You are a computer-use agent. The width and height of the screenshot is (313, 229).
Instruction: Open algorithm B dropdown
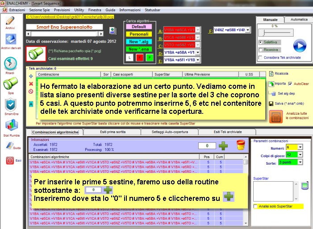click(x=198, y=37)
